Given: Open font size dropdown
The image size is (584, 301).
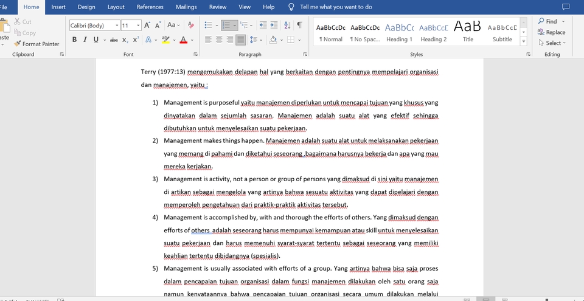Looking at the screenshot, I should pos(138,26).
